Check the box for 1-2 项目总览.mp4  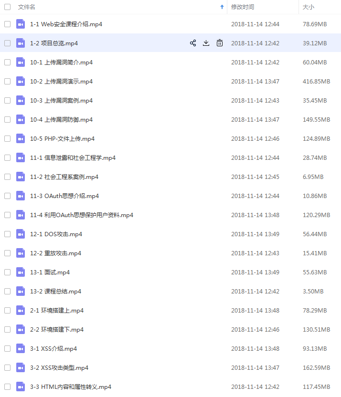(x=7, y=43)
